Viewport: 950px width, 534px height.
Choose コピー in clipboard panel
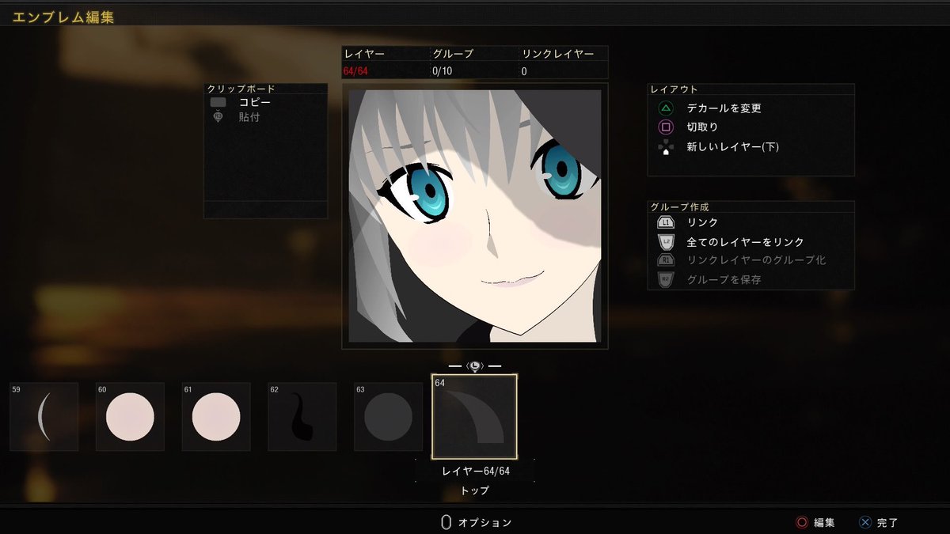click(255, 102)
